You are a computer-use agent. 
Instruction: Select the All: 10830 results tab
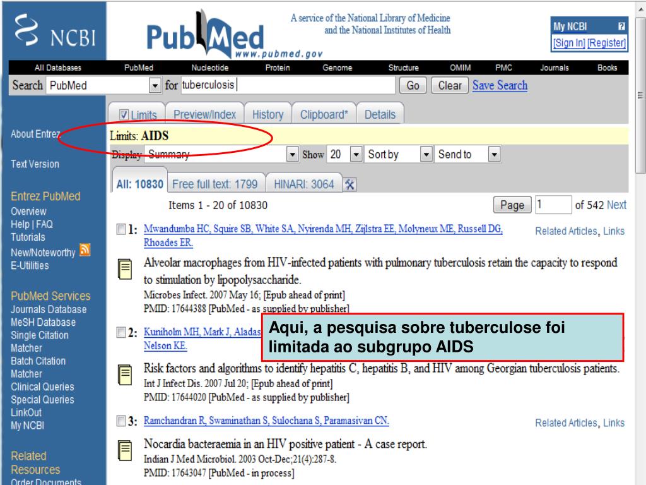139,184
